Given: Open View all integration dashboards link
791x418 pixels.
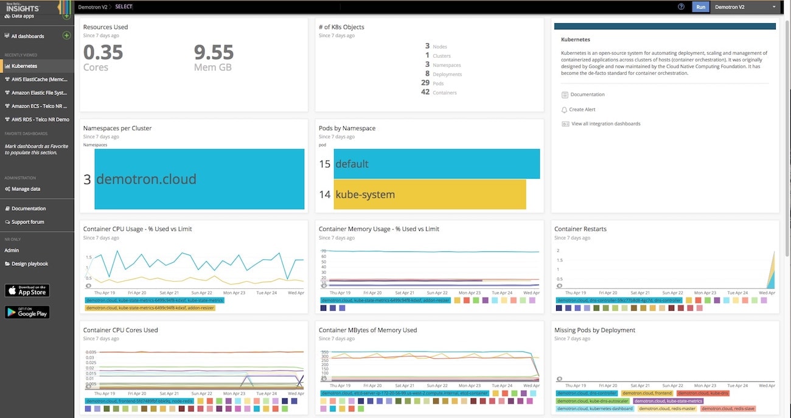Looking at the screenshot, I should point(606,124).
